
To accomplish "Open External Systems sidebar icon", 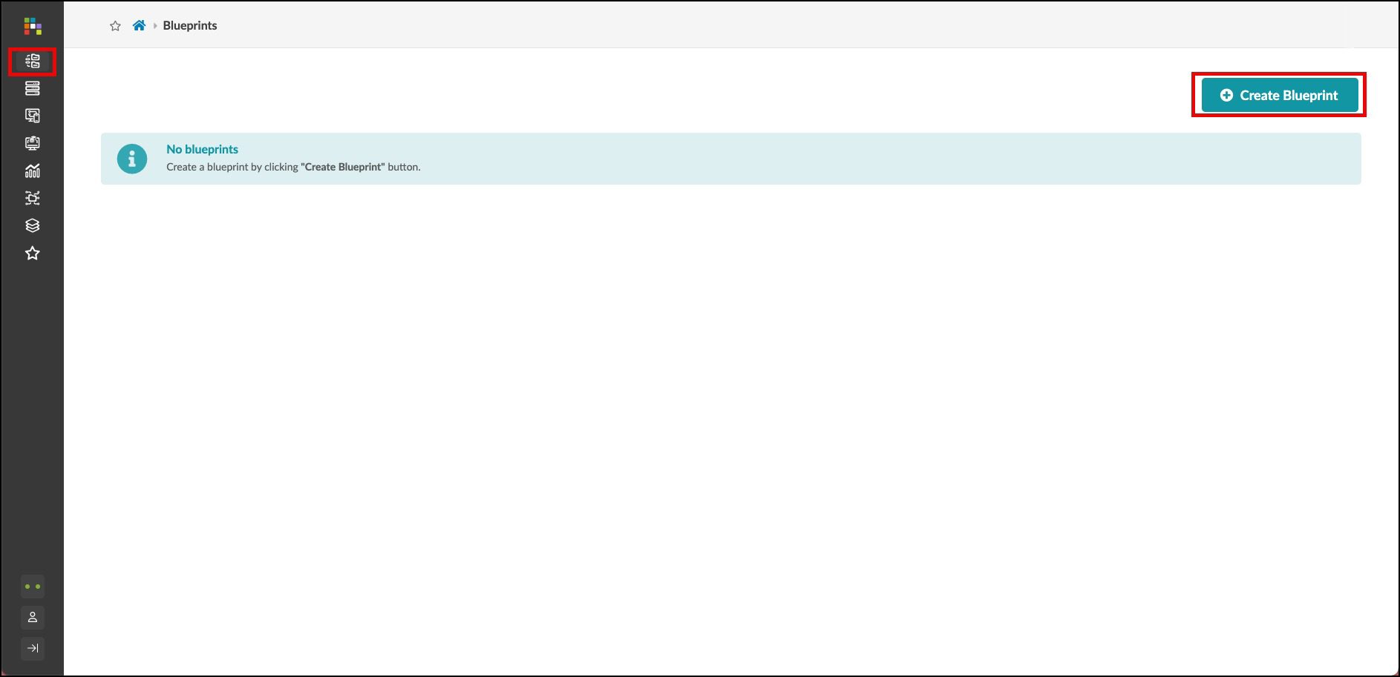I will pos(32,198).
